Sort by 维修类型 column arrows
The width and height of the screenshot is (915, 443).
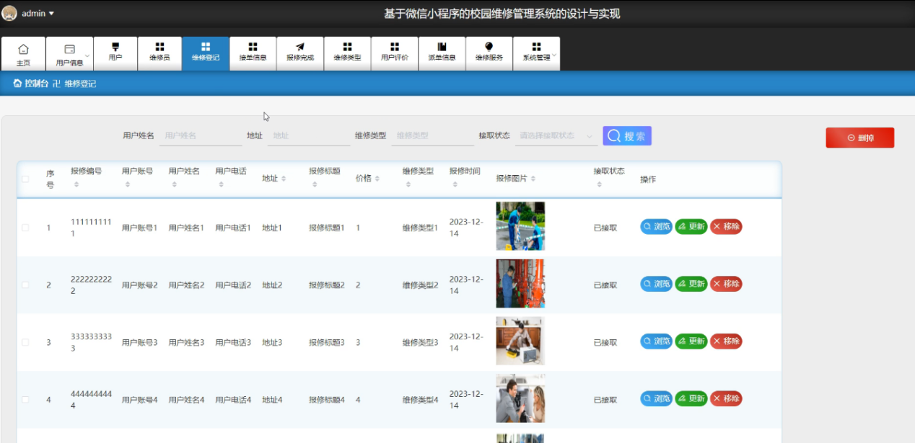click(408, 185)
